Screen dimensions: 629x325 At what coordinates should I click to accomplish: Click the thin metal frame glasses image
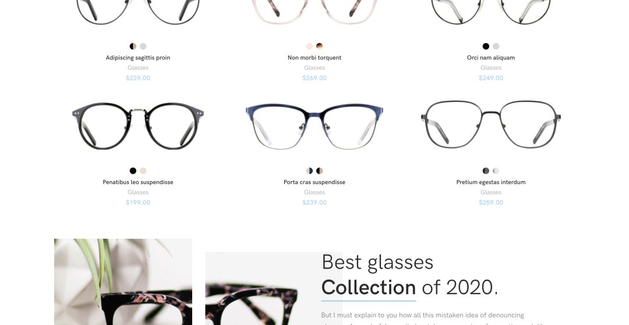point(491,125)
